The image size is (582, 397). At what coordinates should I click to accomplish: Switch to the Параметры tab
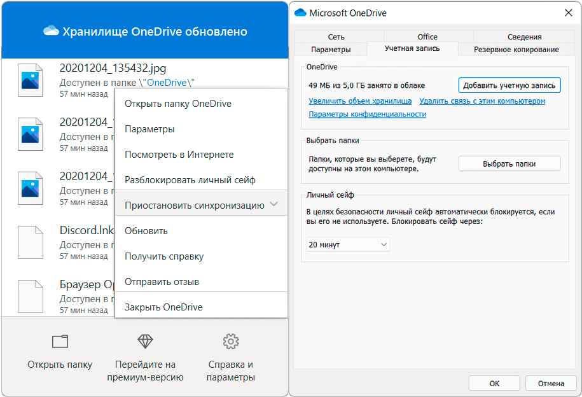coord(330,50)
